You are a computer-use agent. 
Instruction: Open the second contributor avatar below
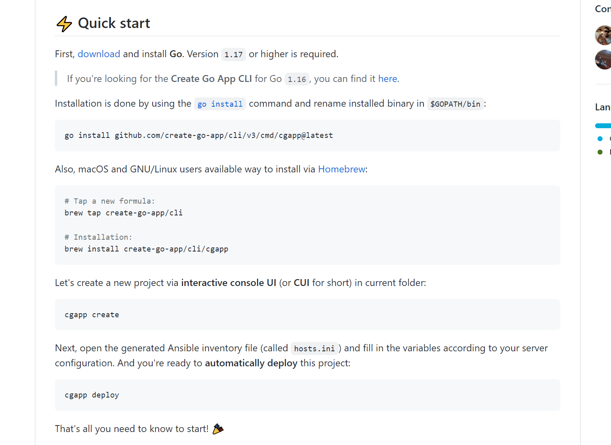click(x=603, y=60)
